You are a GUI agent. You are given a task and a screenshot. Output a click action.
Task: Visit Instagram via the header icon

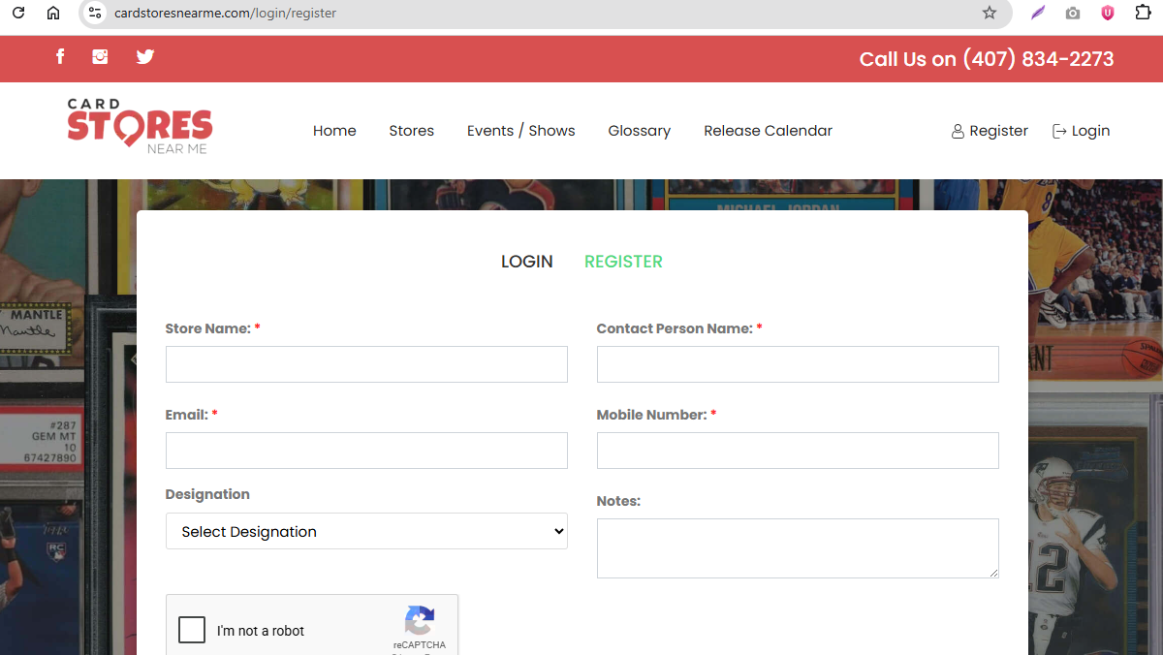(100, 57)
